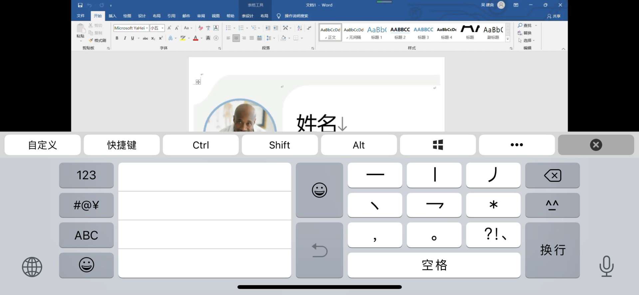The height and width of the screenshot is (295, 639).
Task: Expand the styles gallery more arrow
Action: point(508,39)
